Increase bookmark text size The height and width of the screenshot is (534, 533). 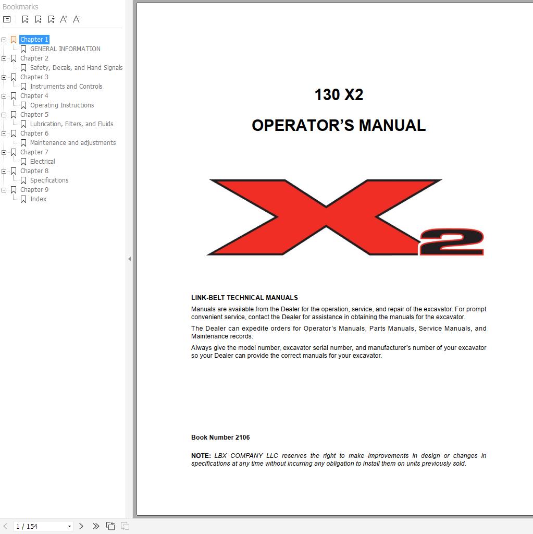(x=64, y=19)
